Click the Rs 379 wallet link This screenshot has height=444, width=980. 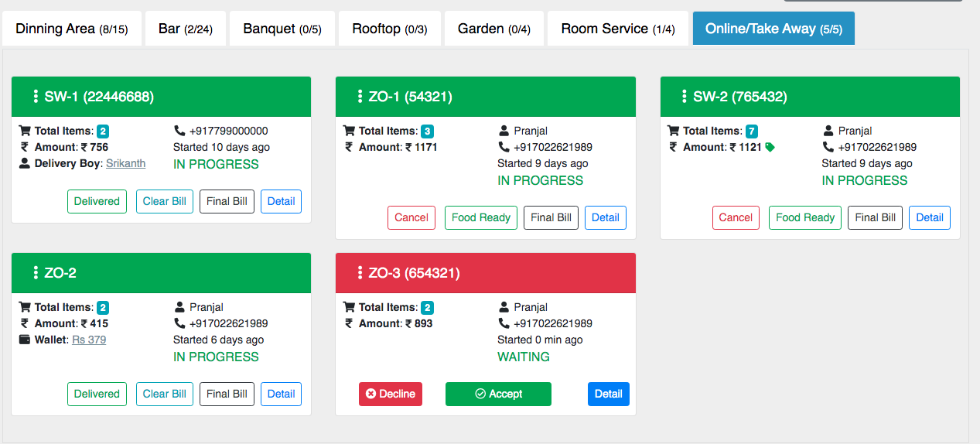coord(89,340)
